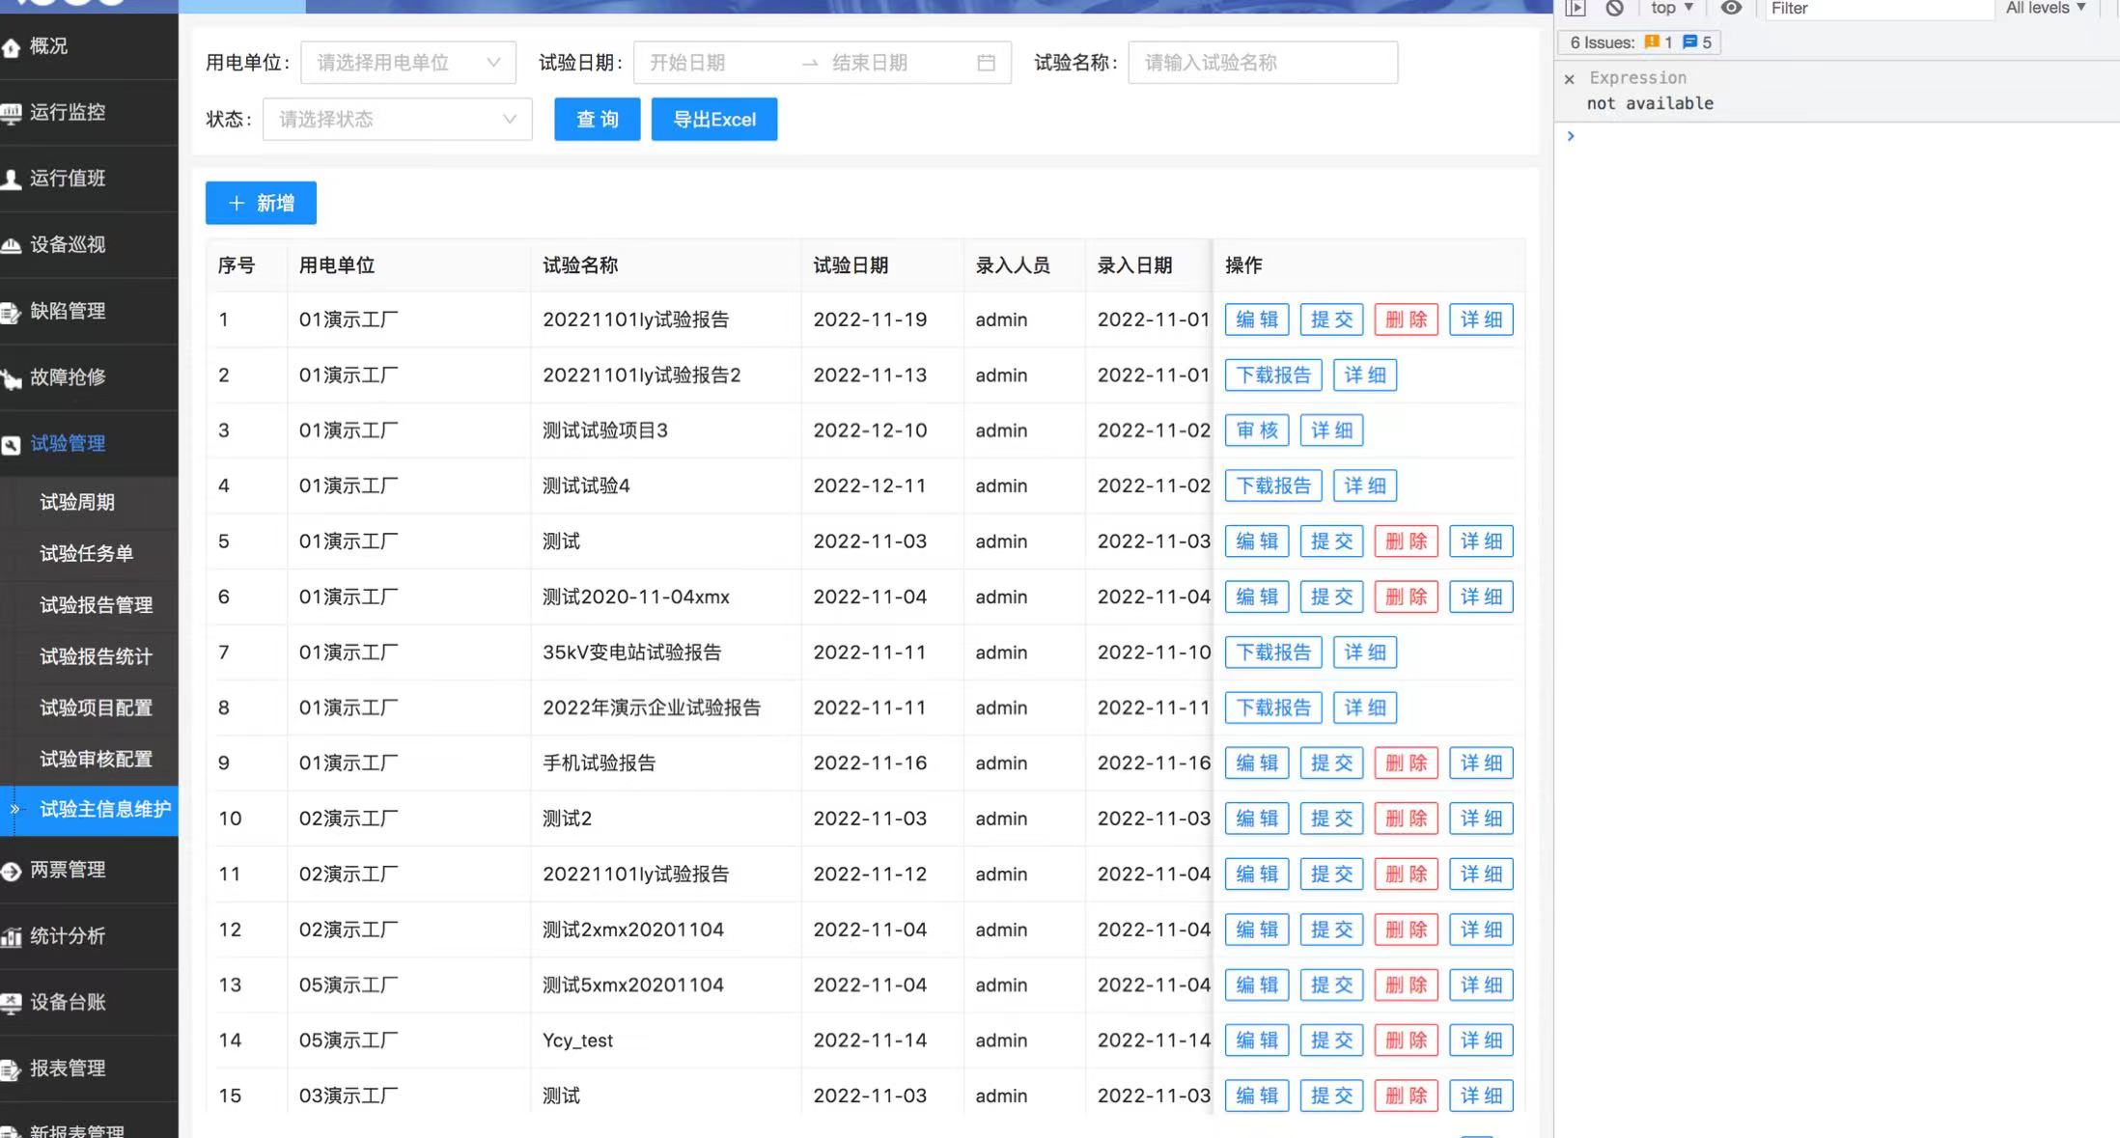Screen dimensions: 2120x1138
Task: Click the 设备台账 icon in sidebar
Action: (12, 1004)
